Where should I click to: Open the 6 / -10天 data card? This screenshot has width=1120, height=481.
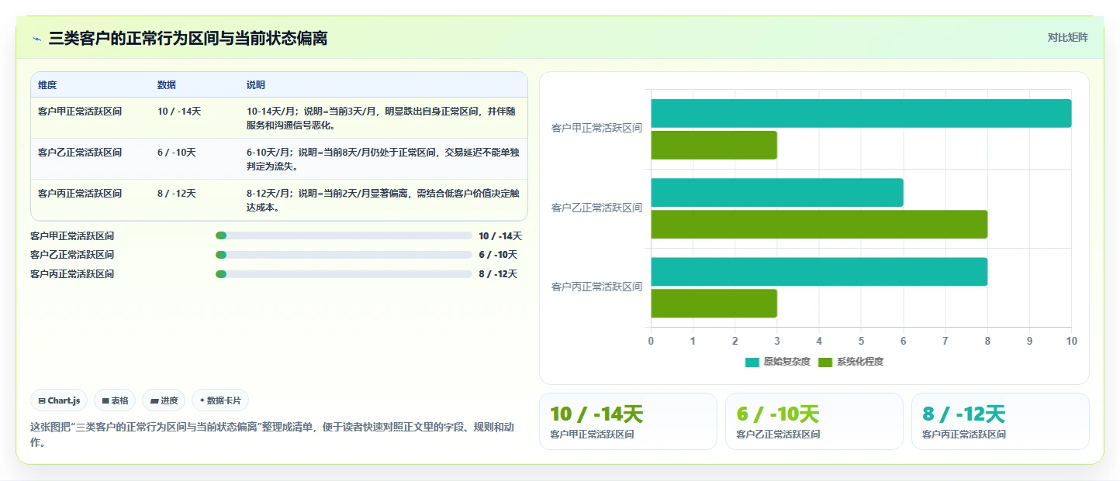tap(814, 421)
